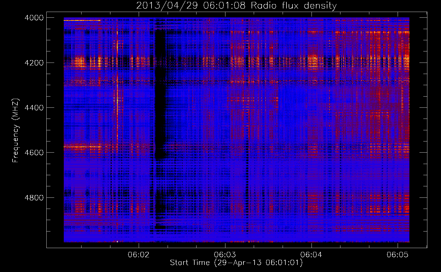Click the 4000 frequency axis label

tap(34, 18)
